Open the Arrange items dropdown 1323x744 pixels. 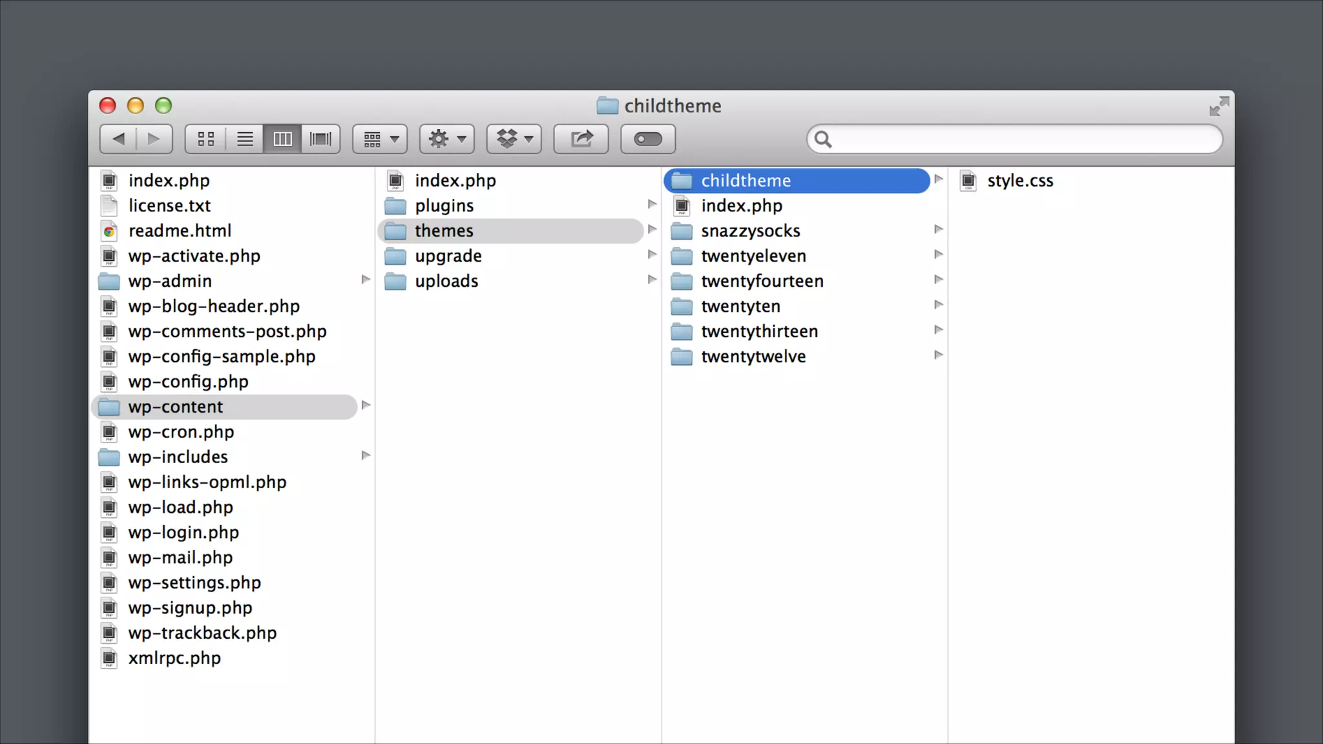[x=380, y=139]
